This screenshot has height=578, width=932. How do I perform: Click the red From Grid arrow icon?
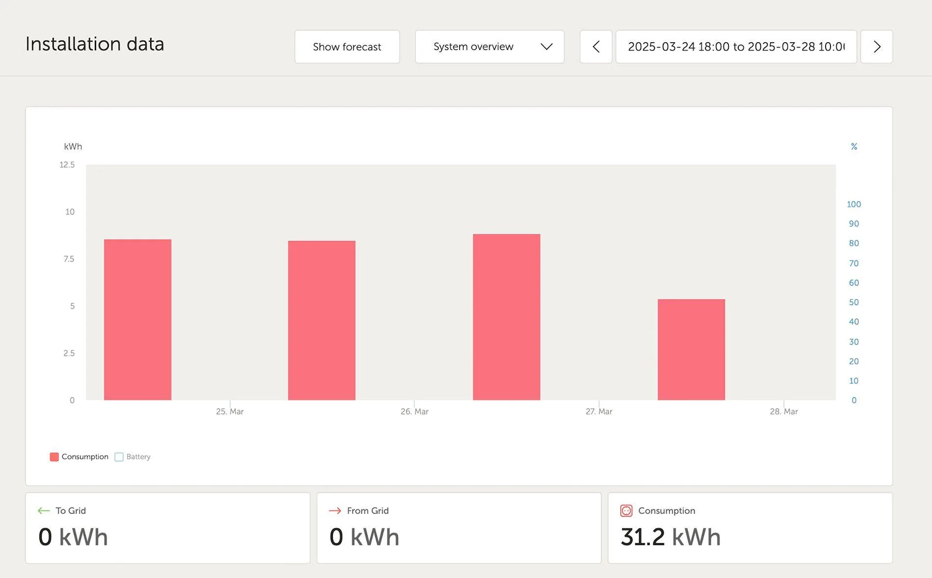(x=335, y=511)
